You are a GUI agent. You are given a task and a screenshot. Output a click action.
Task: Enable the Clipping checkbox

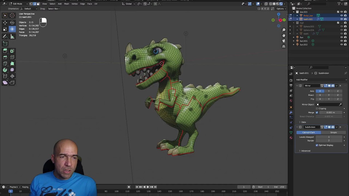pyautogui.click(x=317, y=109)
